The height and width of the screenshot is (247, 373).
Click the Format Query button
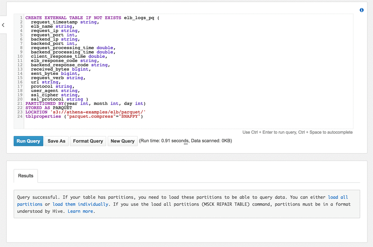point(88,141)
